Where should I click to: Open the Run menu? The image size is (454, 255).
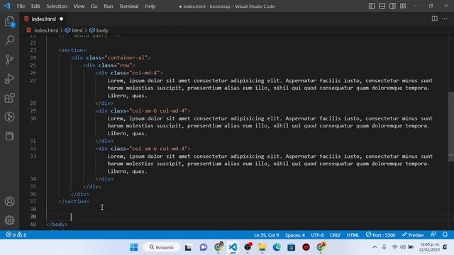pos(109,6)
